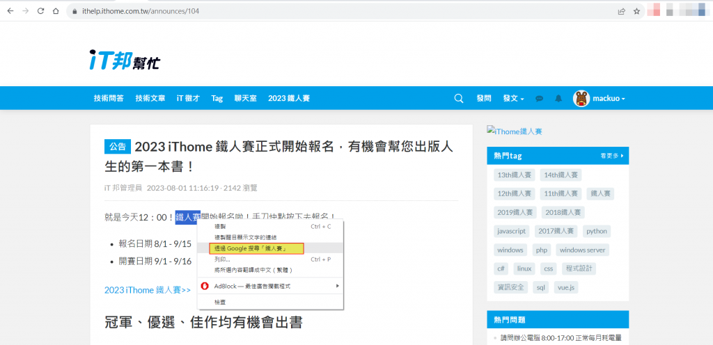Screen dimensions: 713x345
Task: Bookmark this page with the star icon
Action: [x=636, y=11]
